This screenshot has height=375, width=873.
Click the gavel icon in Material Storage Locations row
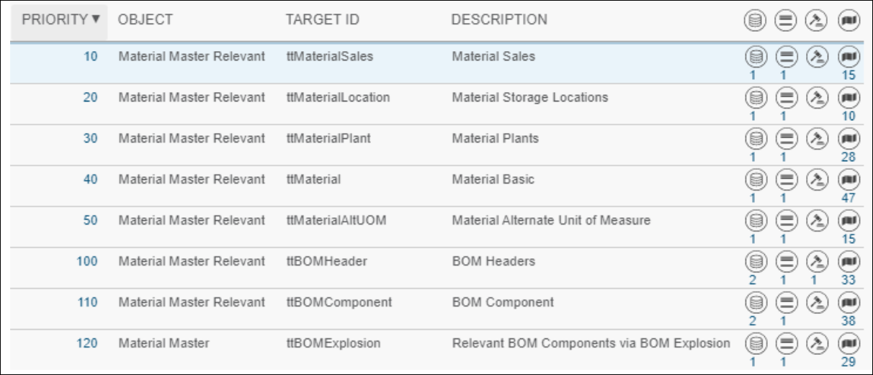pyautogui.click(x=816, y=98)
